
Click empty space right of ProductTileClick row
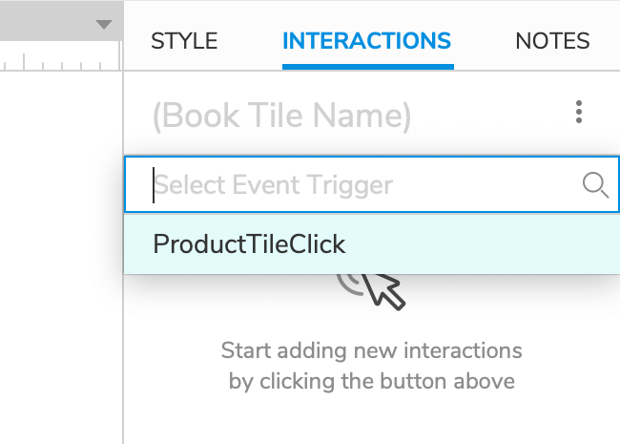click(x=483, y=243)
